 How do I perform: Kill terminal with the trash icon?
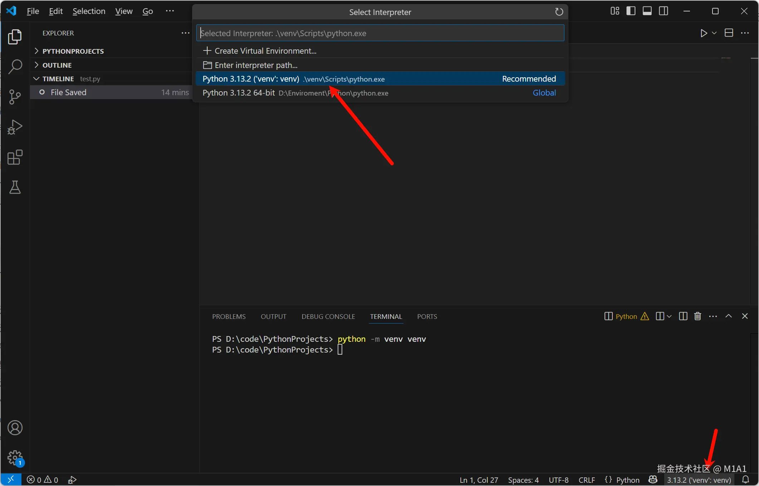[697, 316]
